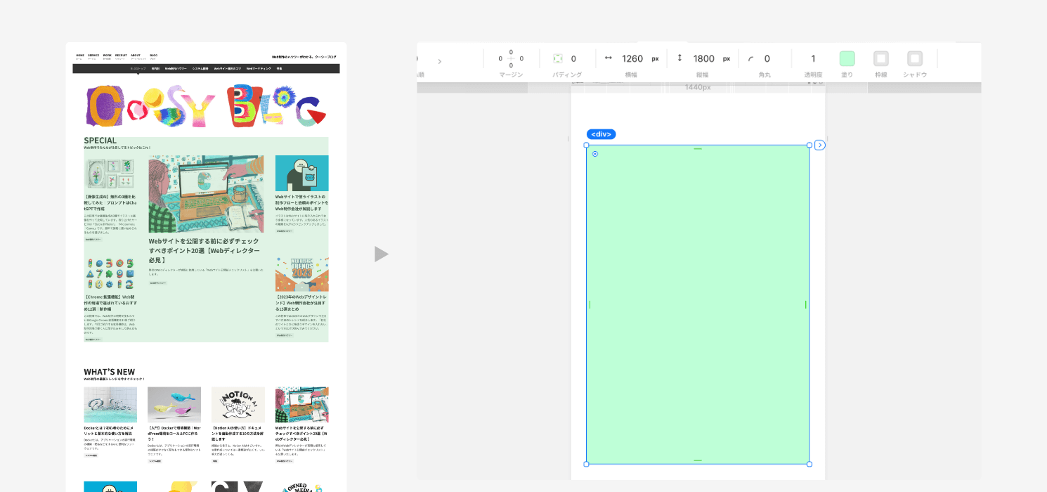This screenshot has width=1047, height=492.
Task: Click the vertical height arrow icon
Action: coord(679,58)
